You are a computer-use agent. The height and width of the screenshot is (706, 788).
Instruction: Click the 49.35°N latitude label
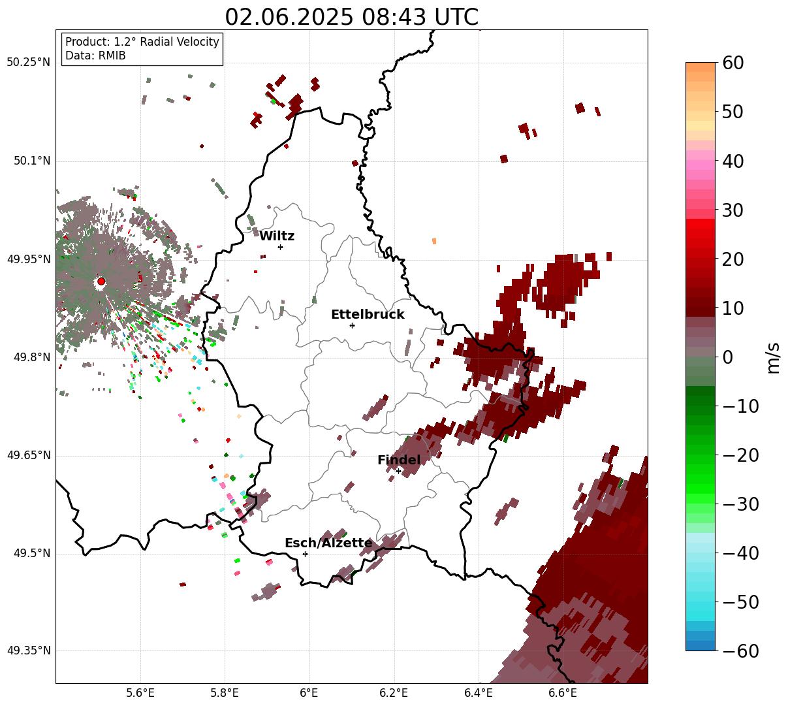[29, 650]
